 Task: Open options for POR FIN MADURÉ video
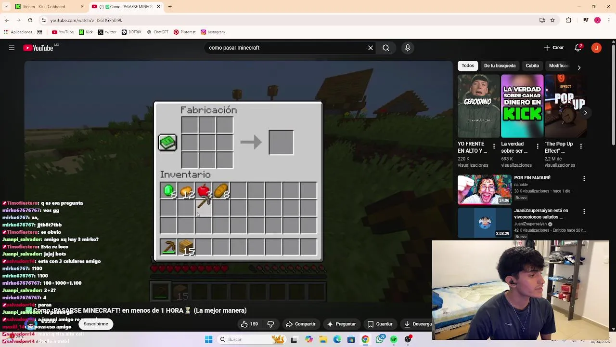click(x=584, y=179)
